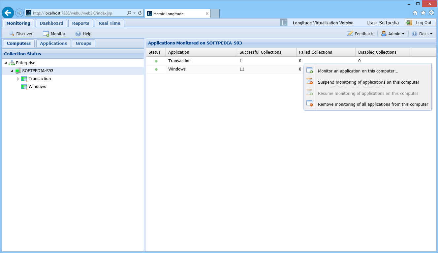This screenshot has width=438, height=253.
Task: Click the Discover magnifier icon
Action: point(12,34)
